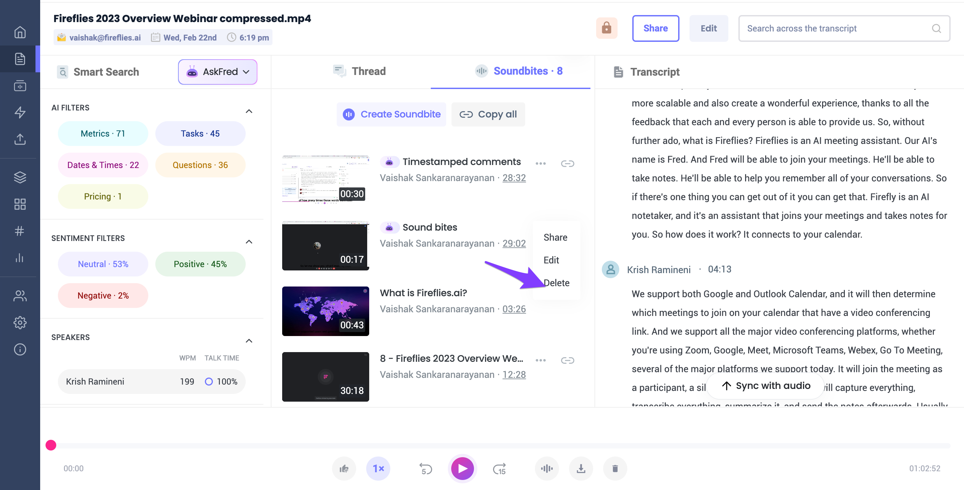
Task: Download the recording from player bar
Action: tap(581, 468)
